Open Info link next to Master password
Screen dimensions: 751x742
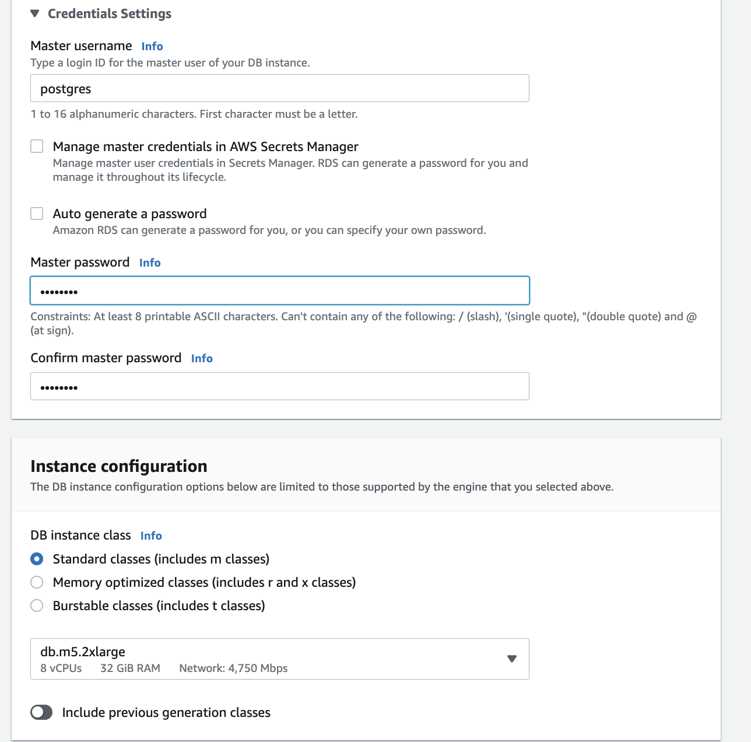tap(150, 262)
